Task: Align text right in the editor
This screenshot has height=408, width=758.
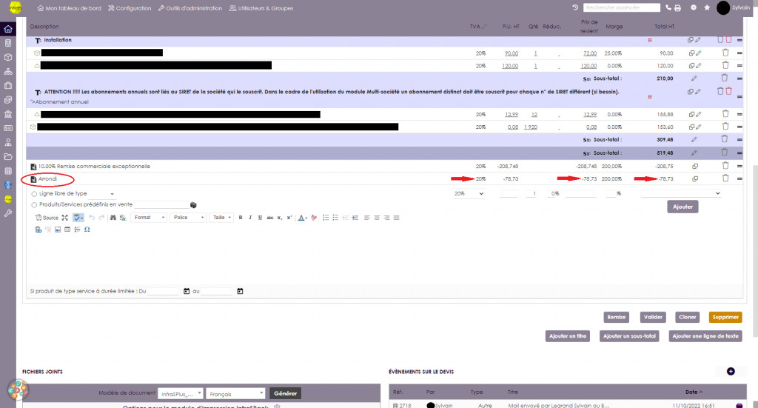Action: (x=386, y=218)
